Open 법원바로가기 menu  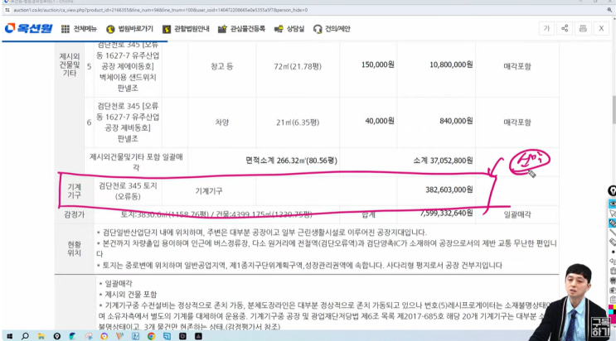pyautogui.click(x=129, y=29)
